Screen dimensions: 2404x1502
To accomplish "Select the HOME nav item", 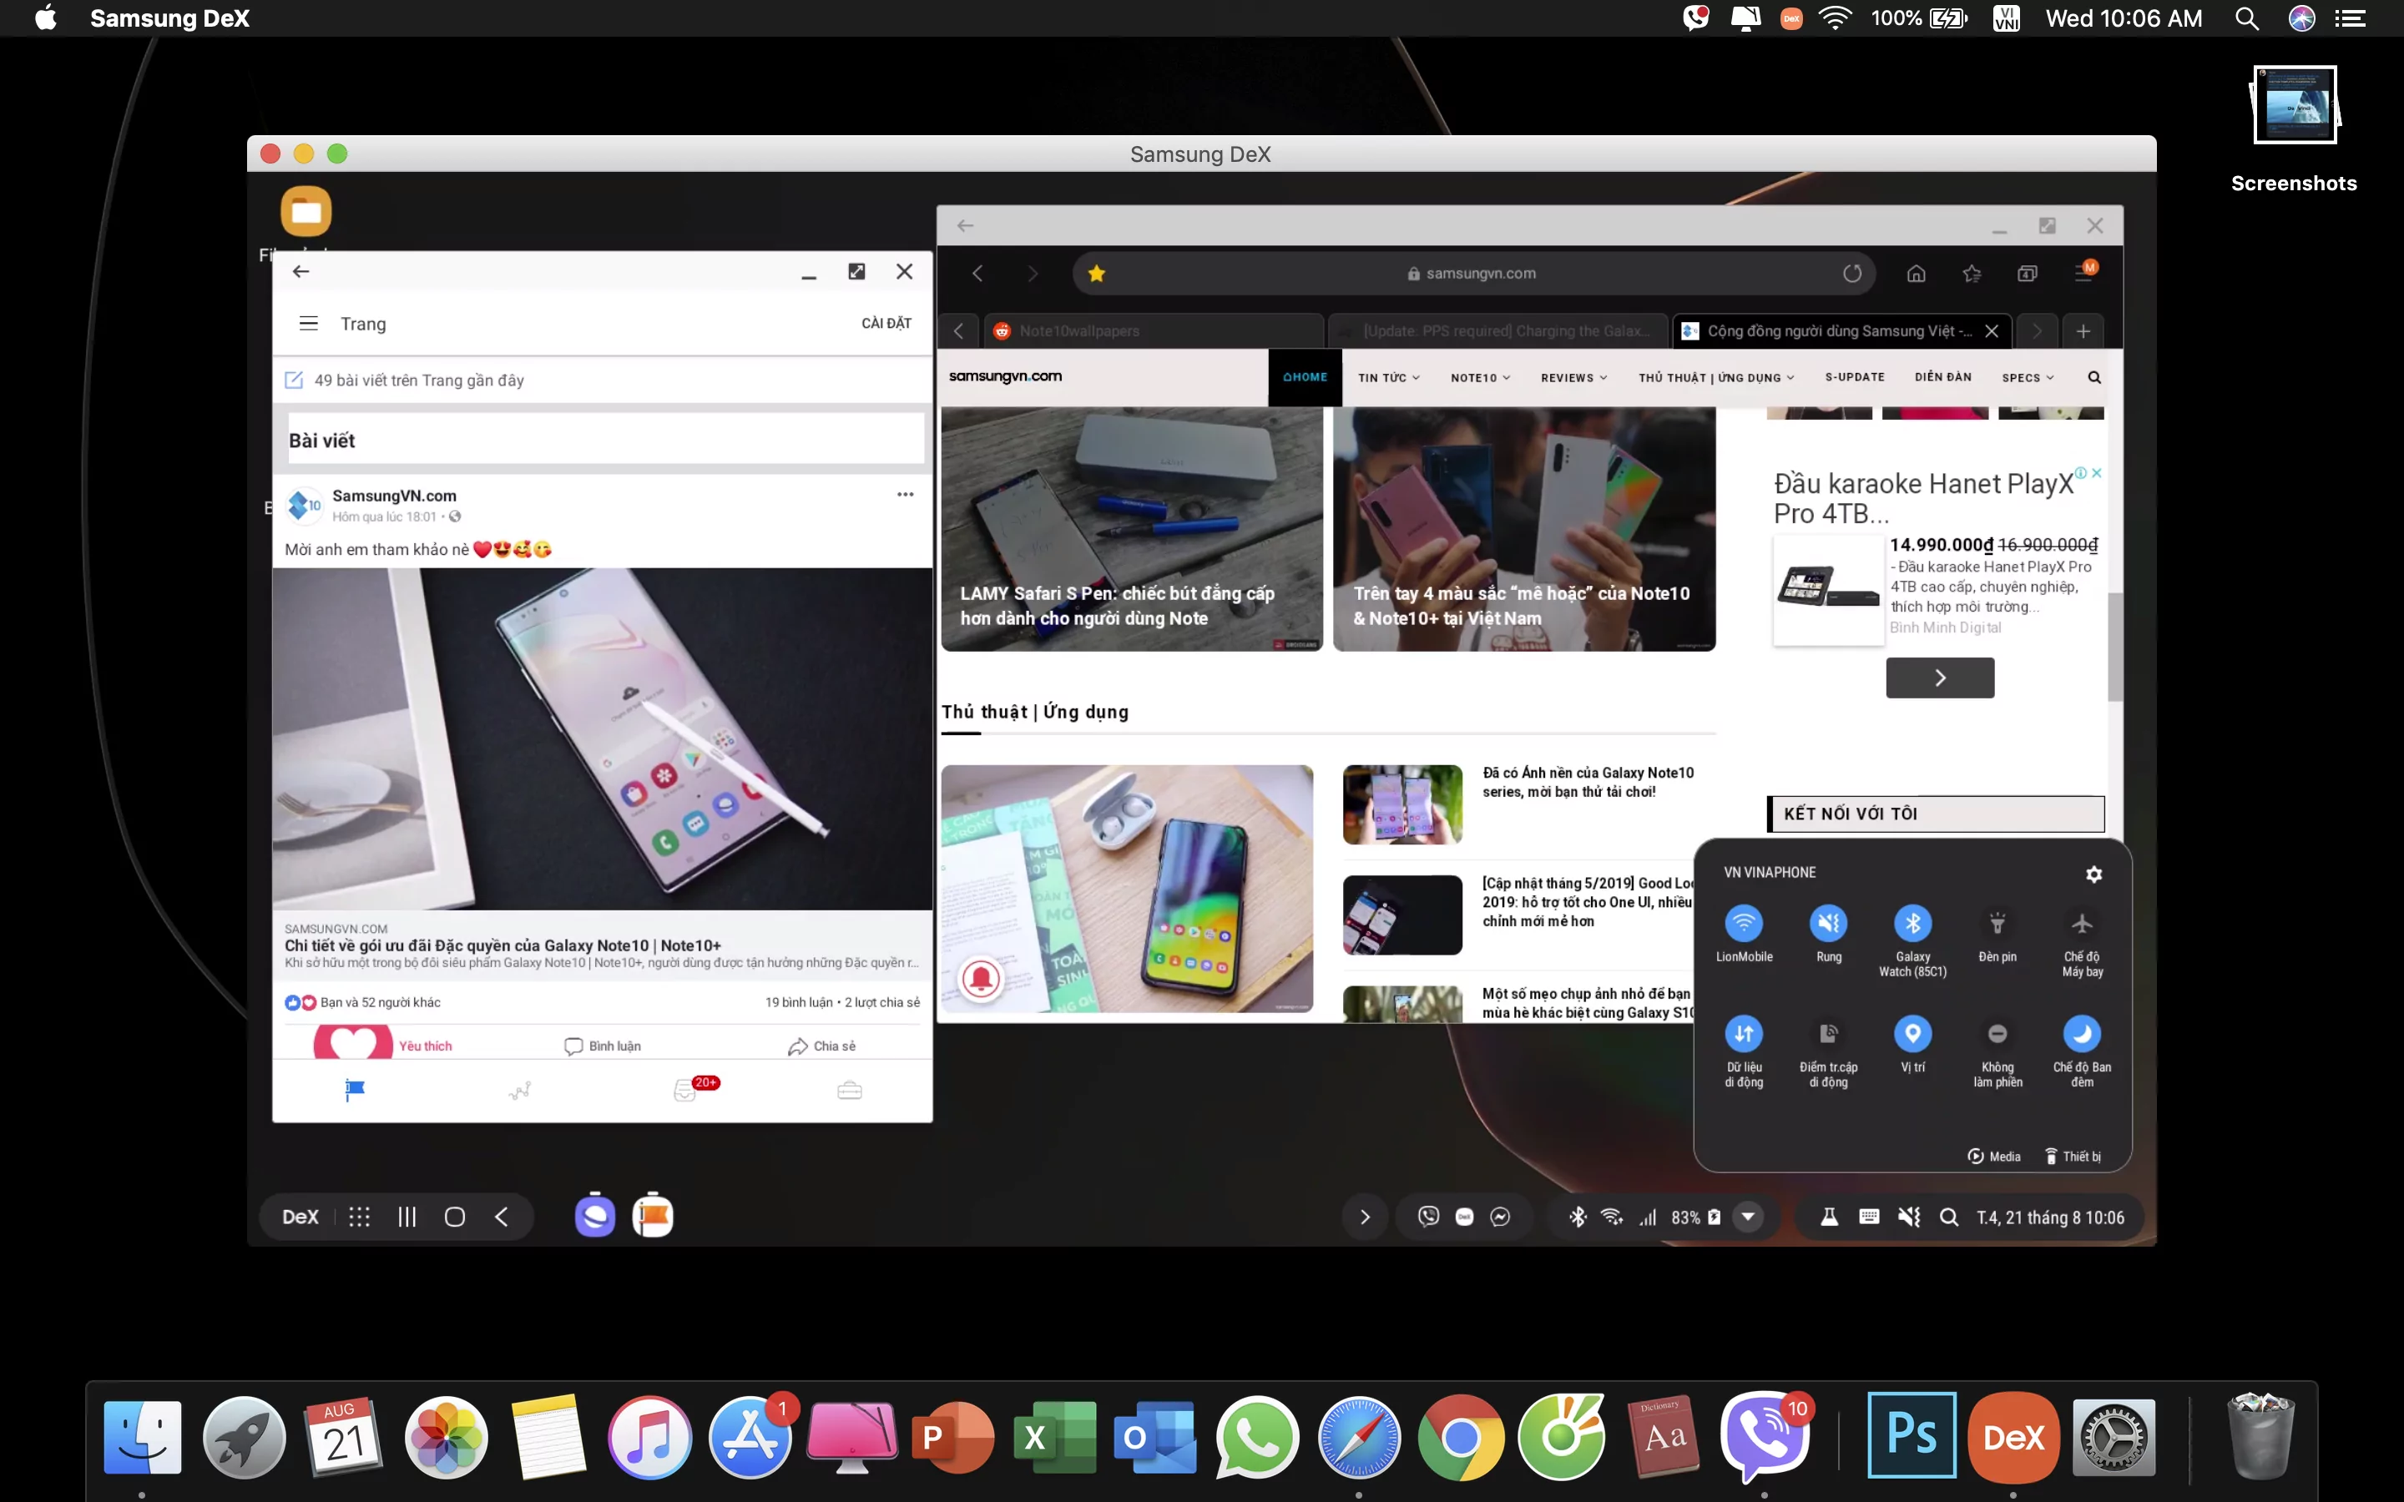I will (x=1305, y=377).
